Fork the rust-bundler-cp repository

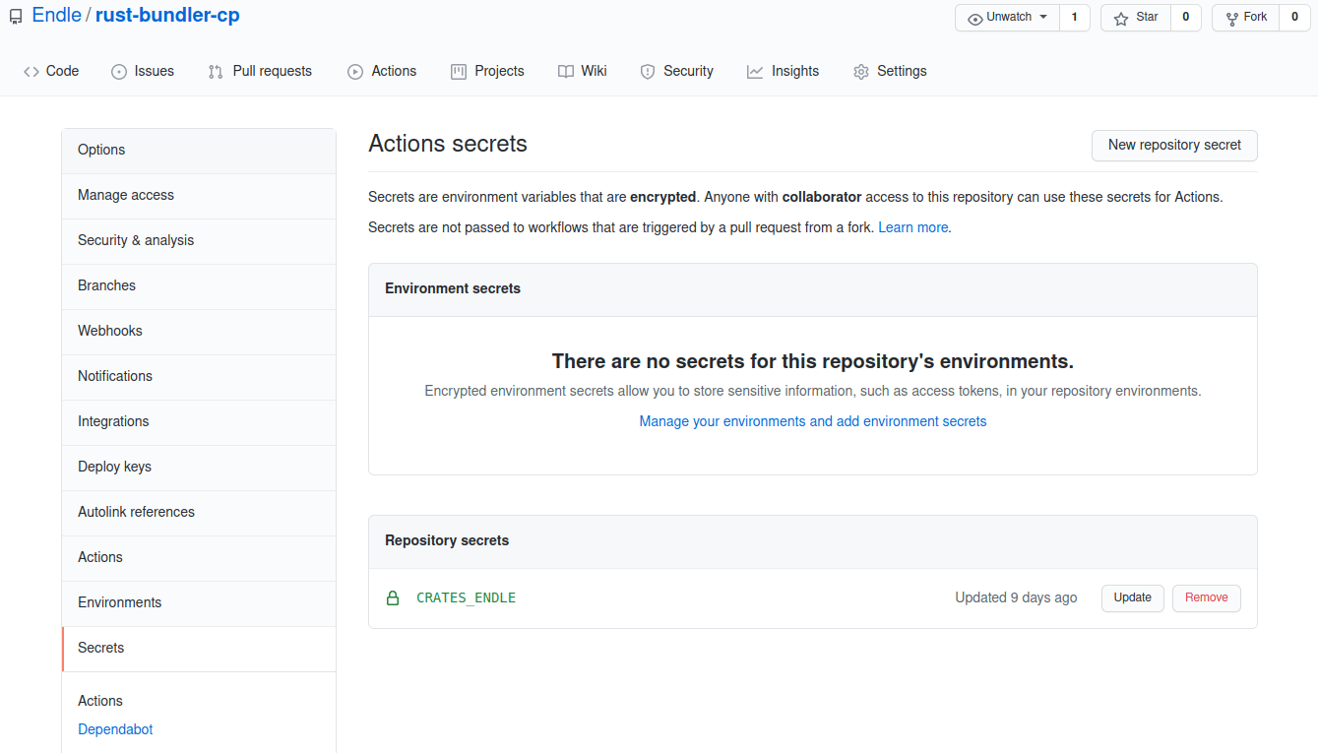coord(1246,18)
